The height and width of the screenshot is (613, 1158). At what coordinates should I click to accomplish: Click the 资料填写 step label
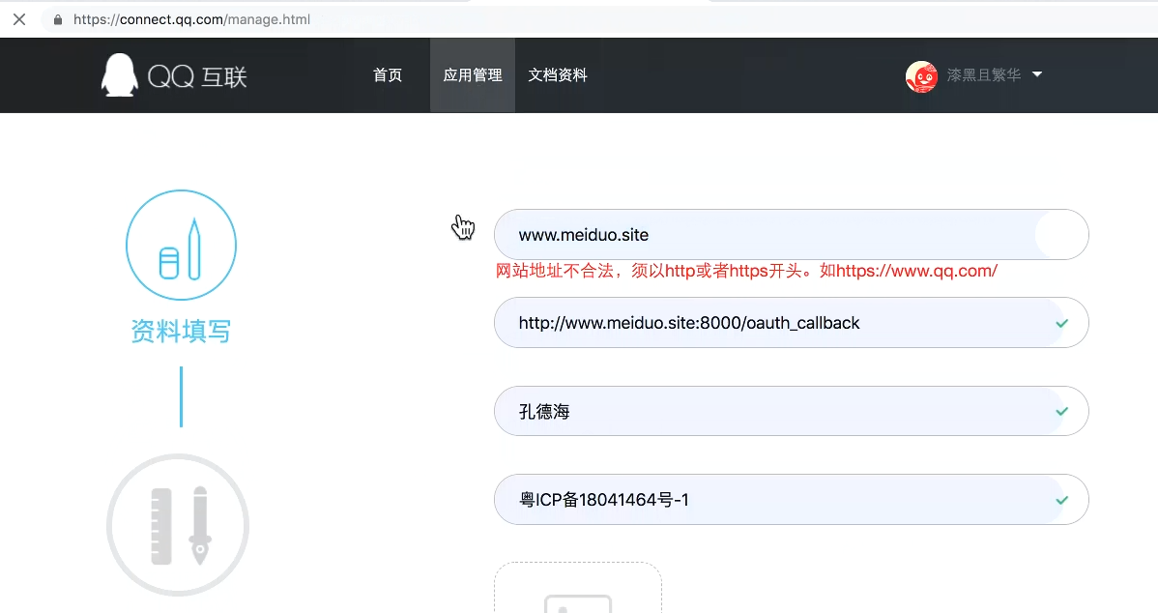click(x=181, y=331)
